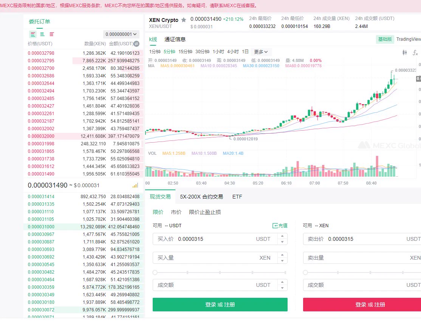
Task: Select buy order at price 0.000031414
Action: pos(84,197)
